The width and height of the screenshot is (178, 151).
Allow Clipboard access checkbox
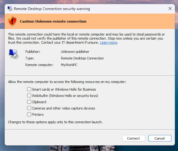tap(29, 102)
